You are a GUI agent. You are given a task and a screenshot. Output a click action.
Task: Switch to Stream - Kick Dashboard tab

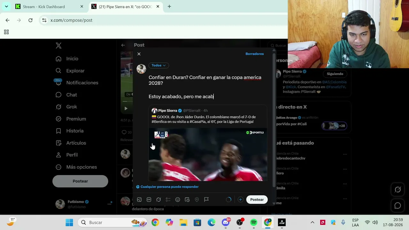pyautogui.click(x=50, y=6)
